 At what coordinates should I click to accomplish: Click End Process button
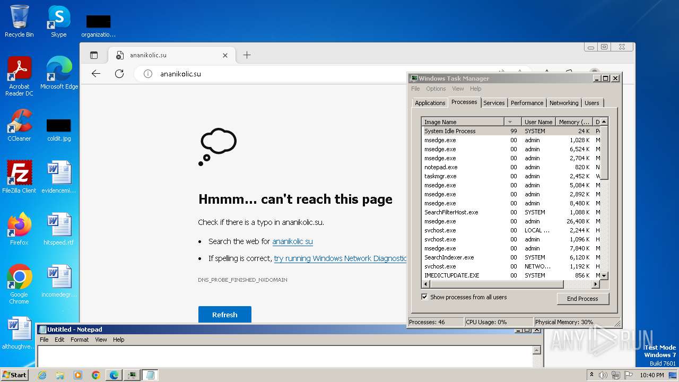click(582, 299)
